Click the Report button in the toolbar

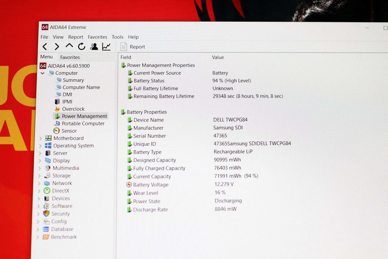pyautogui.click(x=132, y=47)
